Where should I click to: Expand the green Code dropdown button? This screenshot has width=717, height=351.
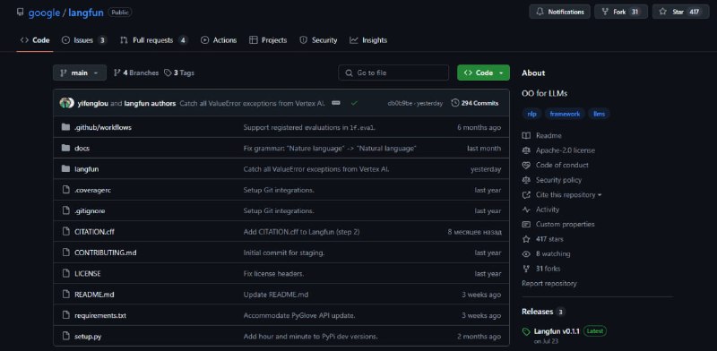click(x=483, y=73)
